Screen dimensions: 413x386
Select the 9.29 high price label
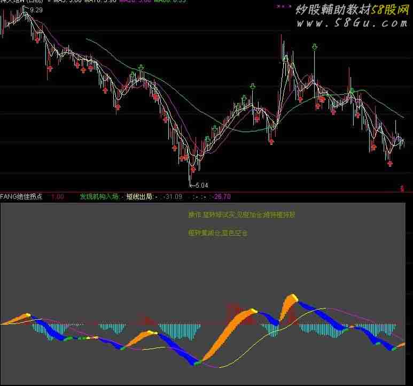[37, 10]
